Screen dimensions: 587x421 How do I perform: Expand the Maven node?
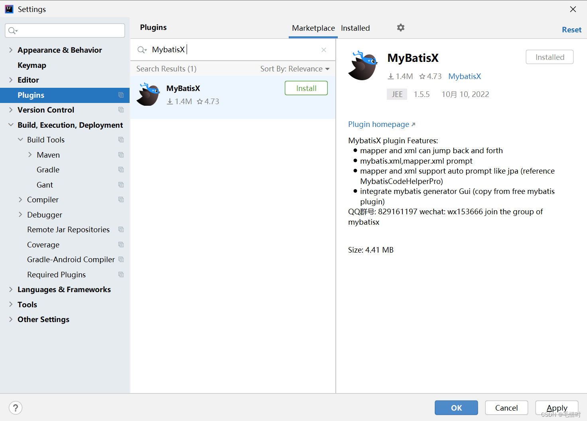[30, 155]
